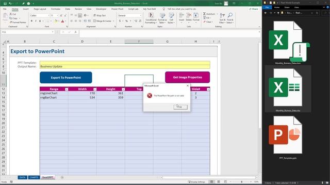
Task: Switch to Page Layout view in status bar
Action: [x=219, y=181]
